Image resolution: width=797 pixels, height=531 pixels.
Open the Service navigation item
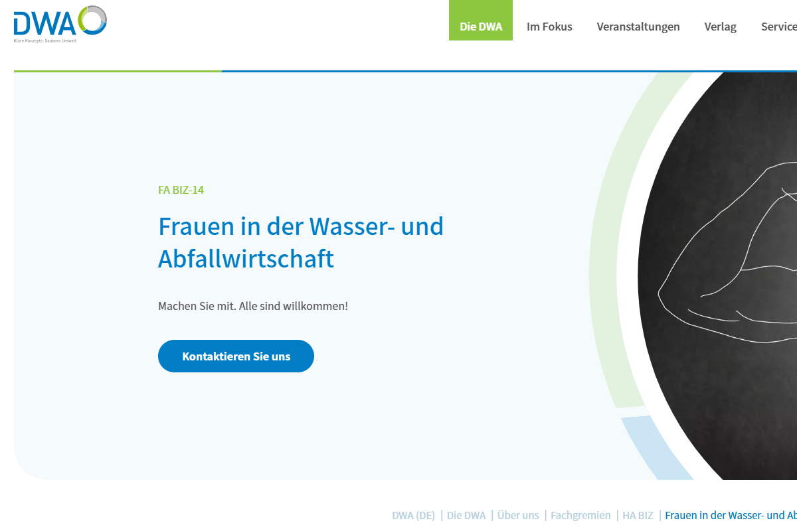click(778, 27)
